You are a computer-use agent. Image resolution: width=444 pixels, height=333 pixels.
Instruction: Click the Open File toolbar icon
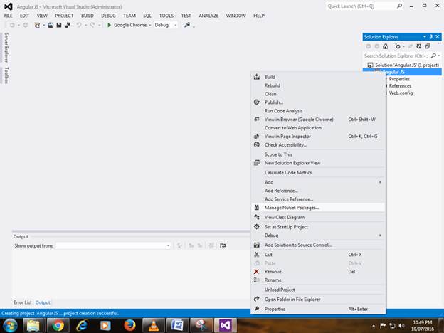[51, 25]
